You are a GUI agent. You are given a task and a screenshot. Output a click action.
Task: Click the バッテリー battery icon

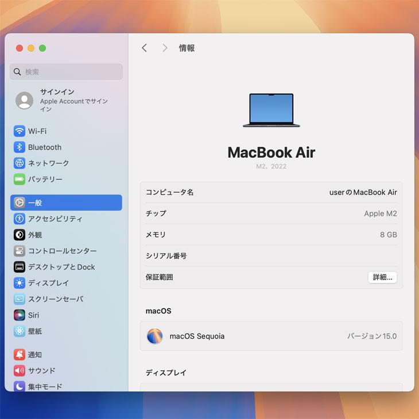(20, 179)
